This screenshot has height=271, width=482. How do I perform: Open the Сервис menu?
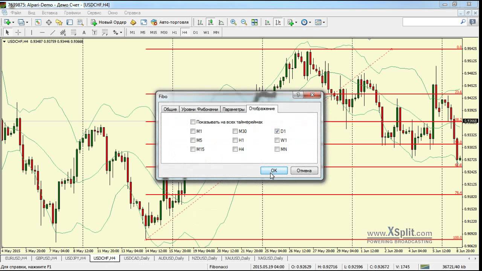coord(94,12)
